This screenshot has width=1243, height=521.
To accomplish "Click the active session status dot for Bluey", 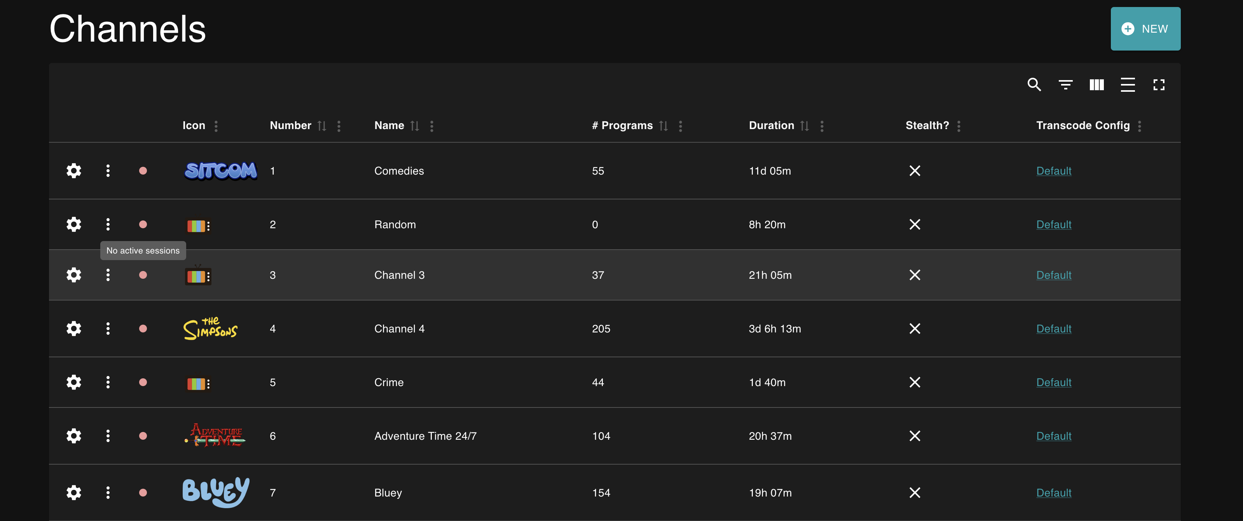I will (143, 493).
